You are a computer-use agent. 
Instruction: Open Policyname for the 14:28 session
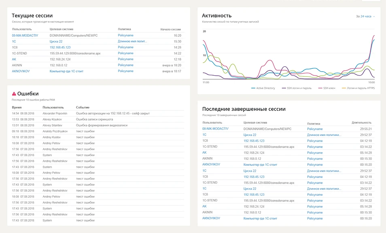(x=125, y=47)
